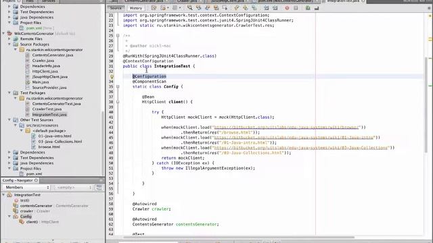433x243 pixels.
Task: Select client() method in Navigator
Action: pyautogui.click(x=32, y=222)
